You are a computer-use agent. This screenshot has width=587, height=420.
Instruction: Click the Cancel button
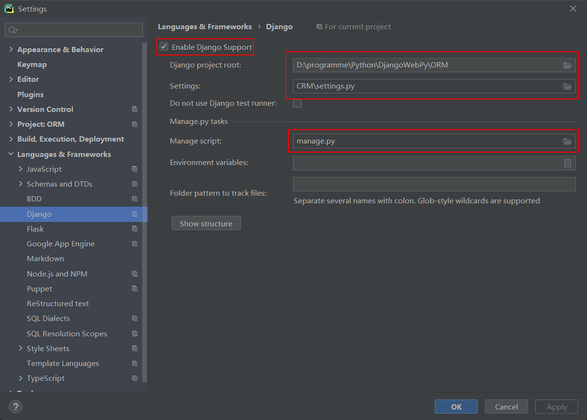[x=506, y=407]
